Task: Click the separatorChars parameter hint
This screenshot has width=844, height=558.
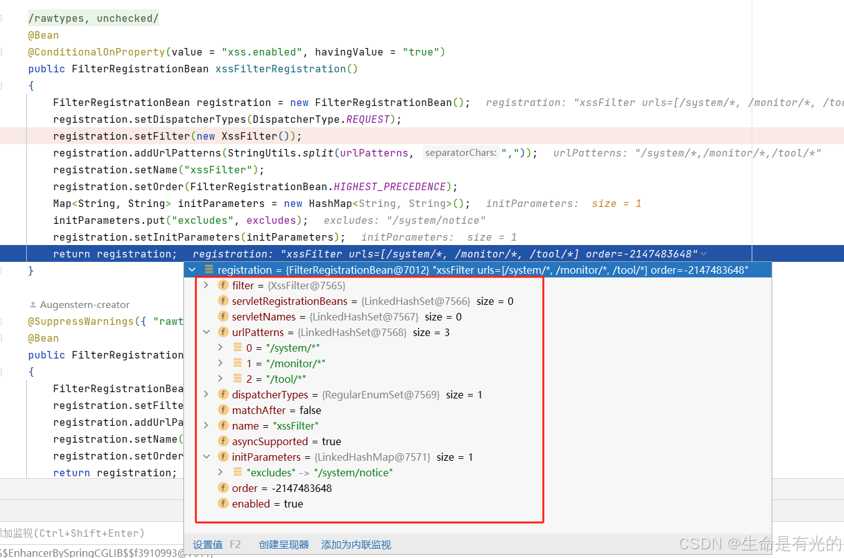Action: pos(461,153)
